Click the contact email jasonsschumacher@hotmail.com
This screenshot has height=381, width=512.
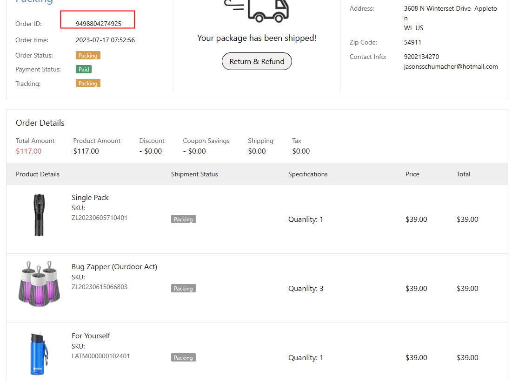coord(451,66)
